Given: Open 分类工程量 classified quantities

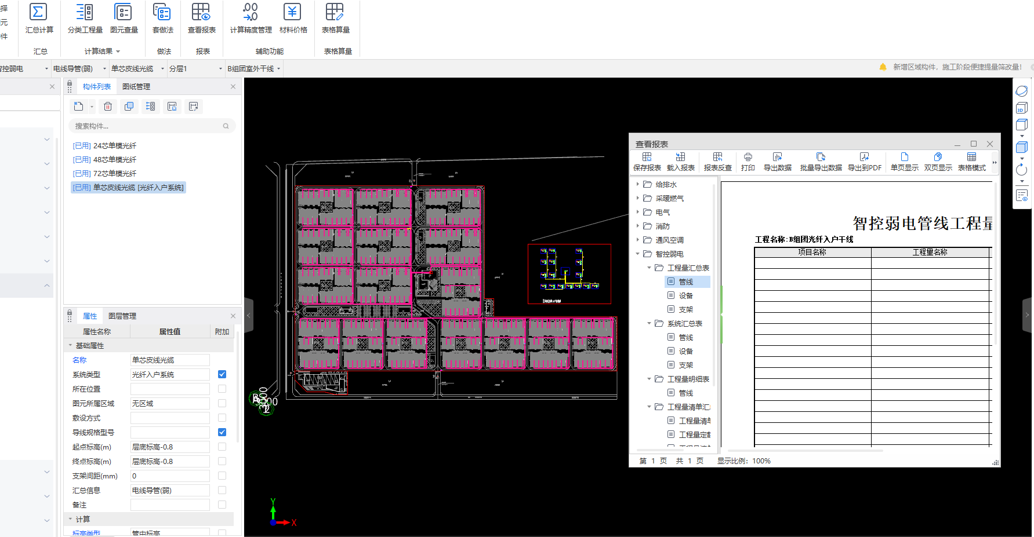Looking at the screenshot, I should (x=85, y=18).
